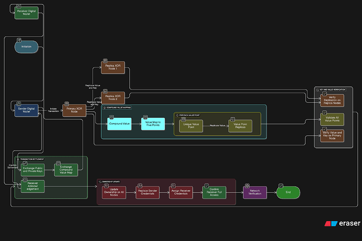Click the check icon on Verify Replication node

click(324, 94)
